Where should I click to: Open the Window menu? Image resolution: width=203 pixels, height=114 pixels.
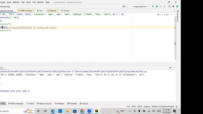(x=41, y=2)
